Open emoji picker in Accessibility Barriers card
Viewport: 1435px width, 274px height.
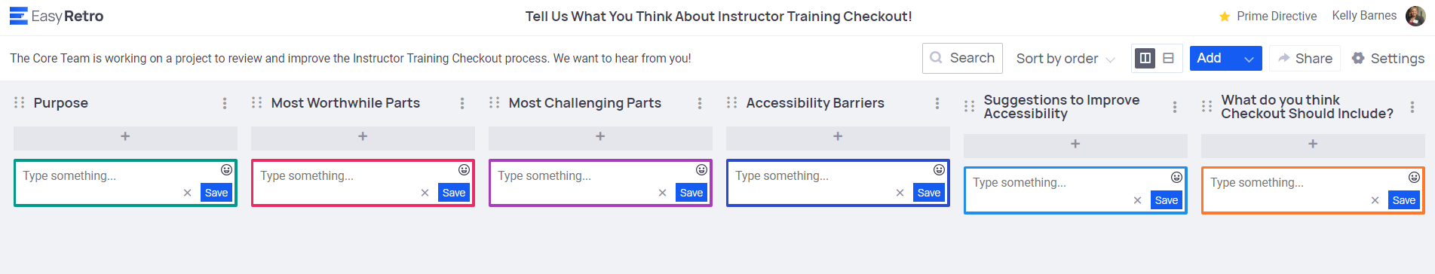click(939, 169)
